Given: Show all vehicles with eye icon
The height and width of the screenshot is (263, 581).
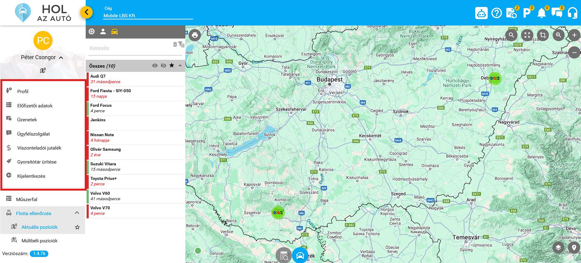Looking at the screenshot, I should click(155, 66).
